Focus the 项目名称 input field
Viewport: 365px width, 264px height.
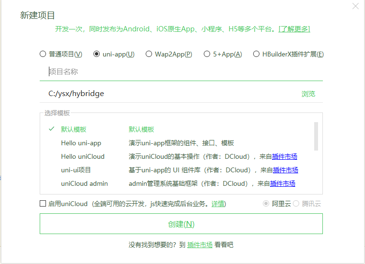pos(181,72)
